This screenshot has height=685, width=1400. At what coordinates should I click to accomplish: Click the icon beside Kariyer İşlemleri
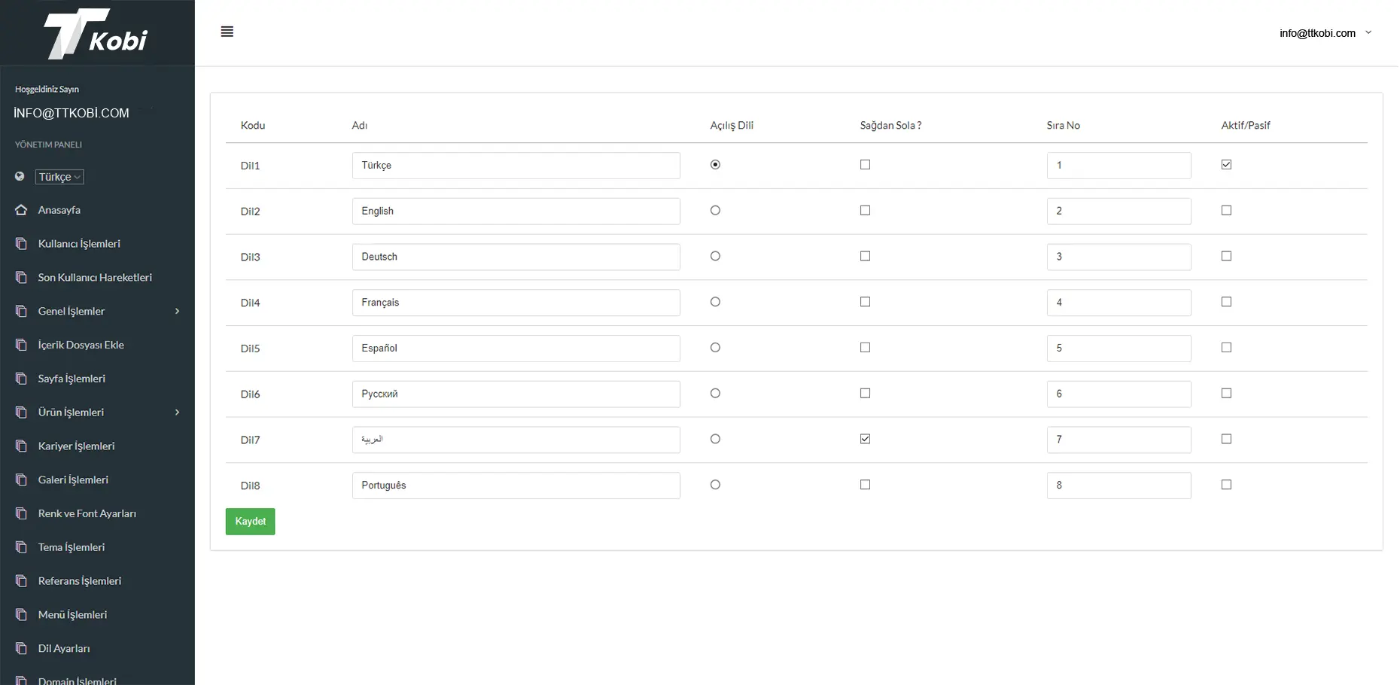click(21, 446)
